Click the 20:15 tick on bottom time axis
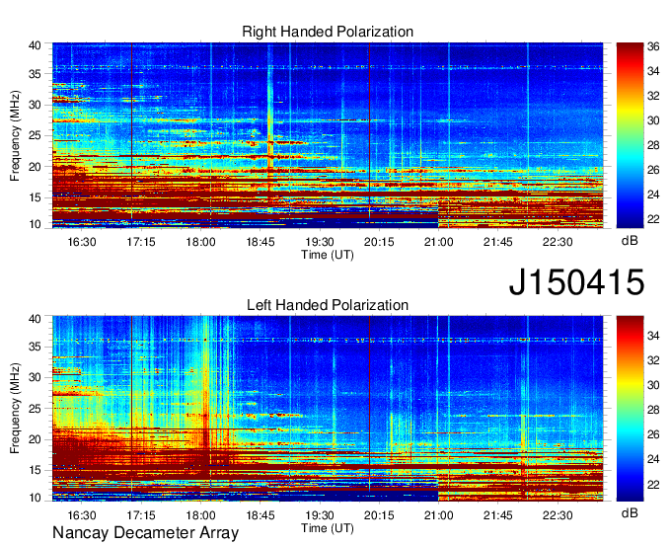The image size is (671, 545). [379, 515]
